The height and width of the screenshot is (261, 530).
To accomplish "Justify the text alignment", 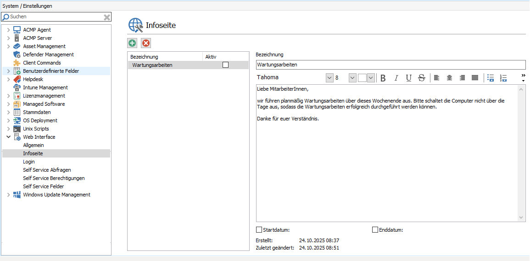I will [x=475, y=78].
